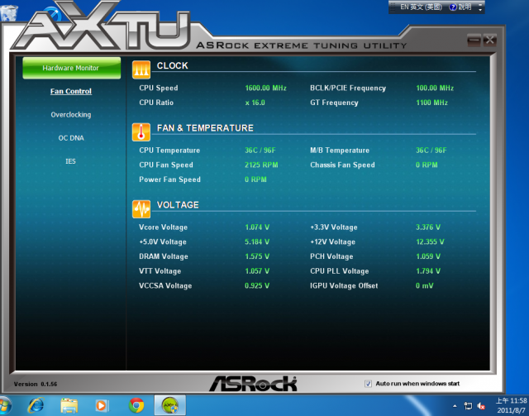
Task: Click the taskbar clock showing 11:58
Action: click(x=511, y=405)
